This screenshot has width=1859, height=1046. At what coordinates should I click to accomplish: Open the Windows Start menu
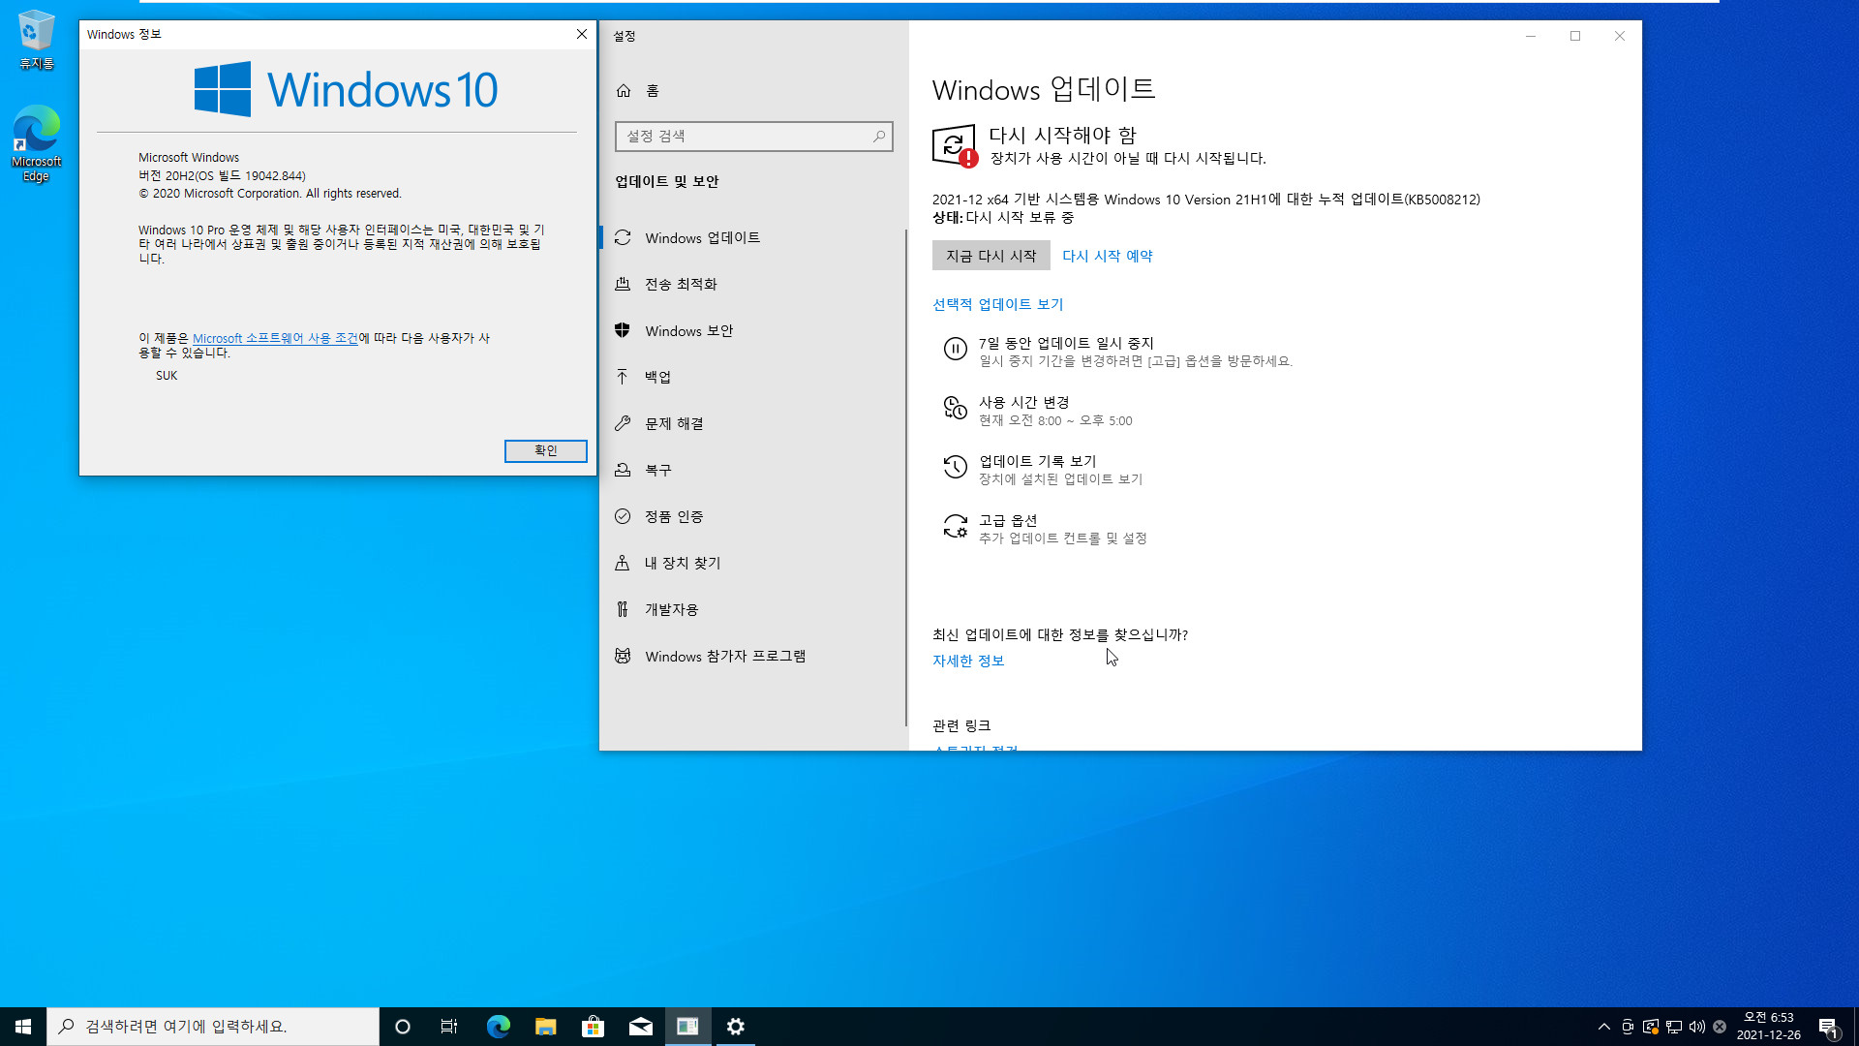(x=23, y=1027)
